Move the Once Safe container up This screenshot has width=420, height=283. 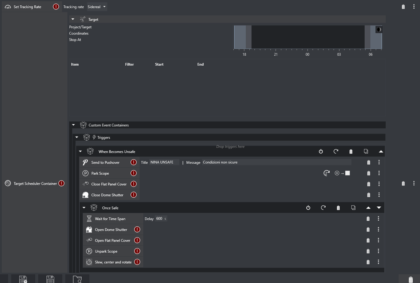click(x=368, y=208)
